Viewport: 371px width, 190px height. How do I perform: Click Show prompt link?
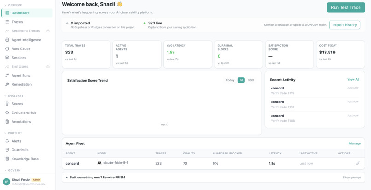pyautogui.click(x=352, y=178)
